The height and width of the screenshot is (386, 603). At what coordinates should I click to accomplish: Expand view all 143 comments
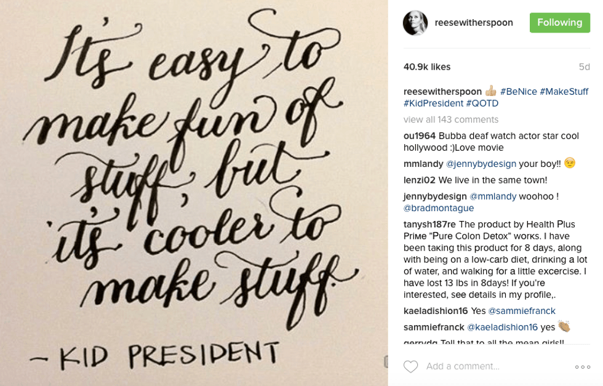[450, 119]
